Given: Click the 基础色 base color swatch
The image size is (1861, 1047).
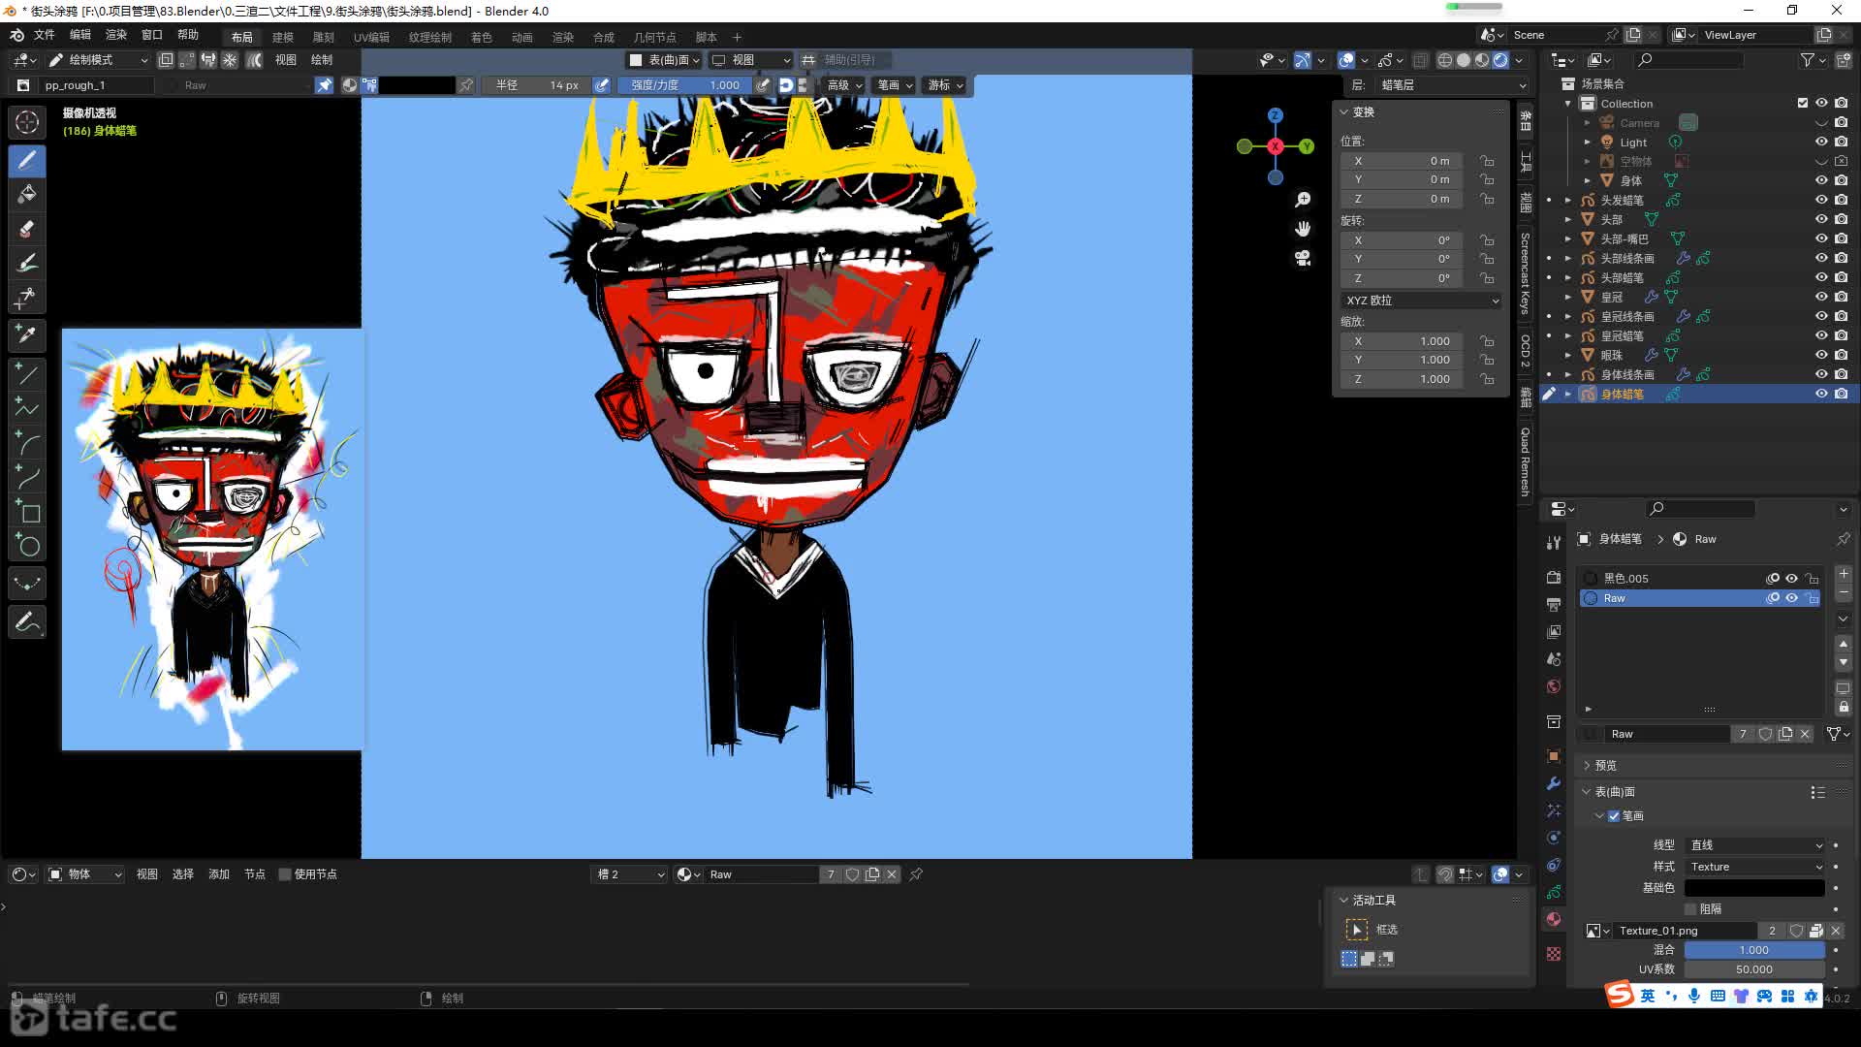Looking at the screenshot, I should click(1755, 888).
